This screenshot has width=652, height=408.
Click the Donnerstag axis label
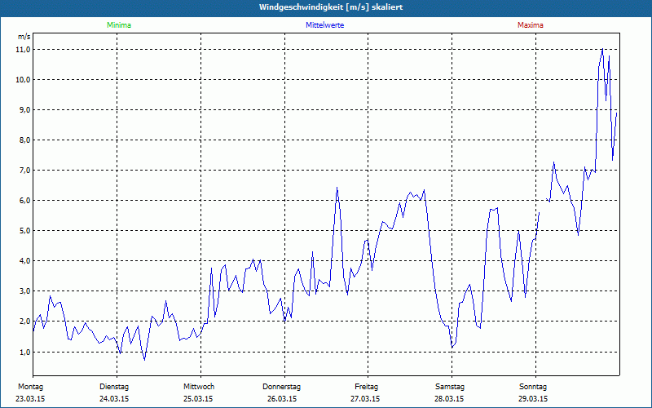click(281, 387)
